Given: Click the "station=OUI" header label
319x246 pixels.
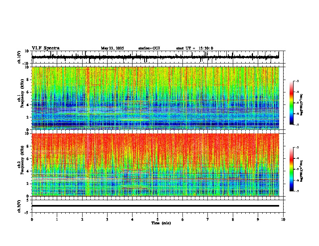Looking at the screenshot, I should tap(149, 48).
